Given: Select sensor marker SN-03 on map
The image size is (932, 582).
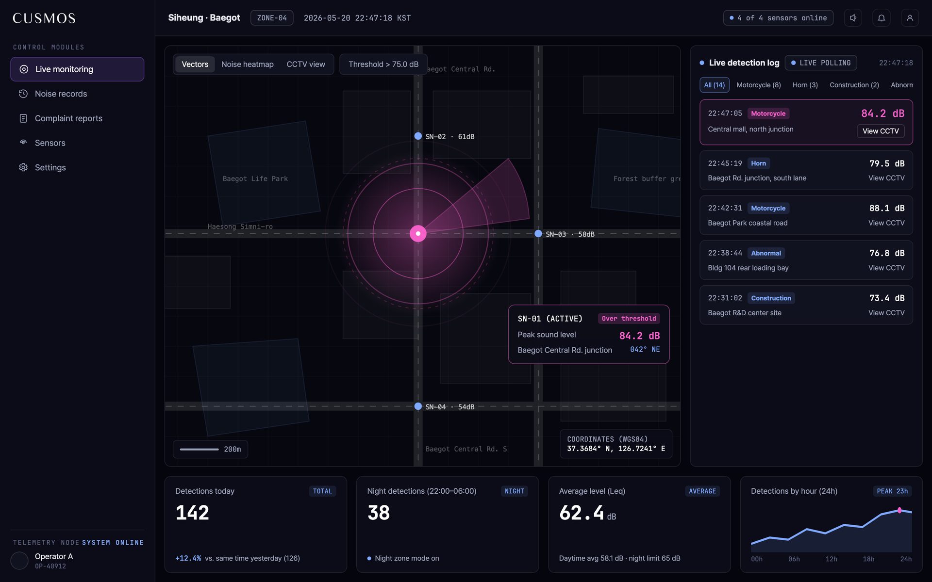Looking at the screenshot, I should pyautogui.click(x=538, y=234).
